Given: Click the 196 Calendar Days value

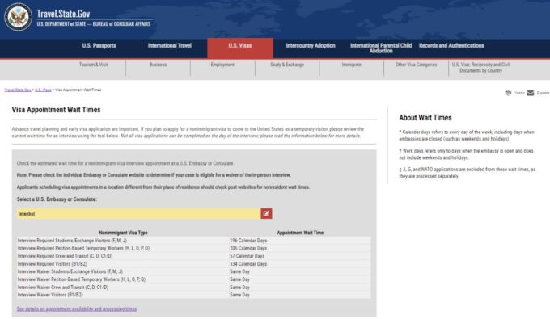Looking at the screenshot, I should click(x=248, y=241).
